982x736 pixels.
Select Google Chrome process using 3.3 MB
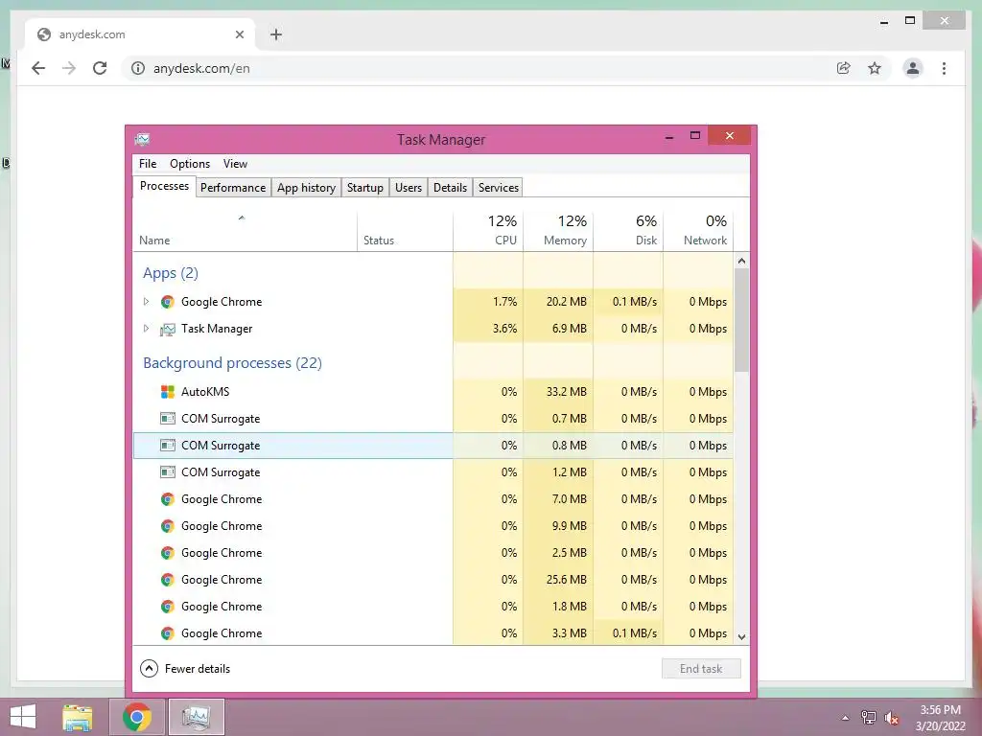coord(433,633)
